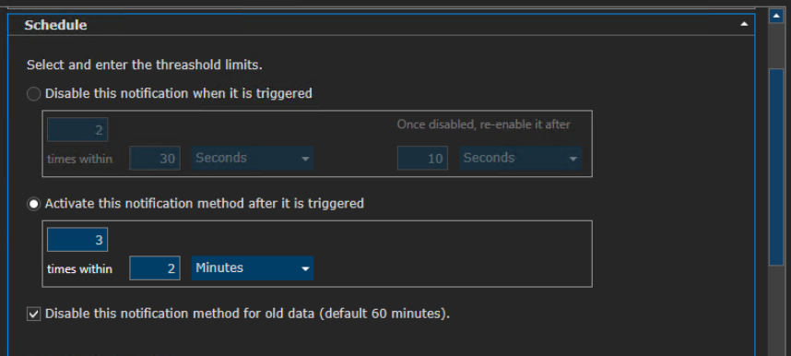
Task: Open the disabled Seconds dropdown beside 30
Action: (x=253, y=158)
